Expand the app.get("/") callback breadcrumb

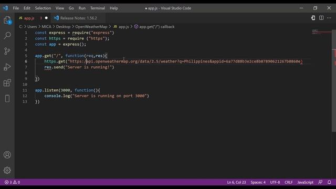[154, 27]
